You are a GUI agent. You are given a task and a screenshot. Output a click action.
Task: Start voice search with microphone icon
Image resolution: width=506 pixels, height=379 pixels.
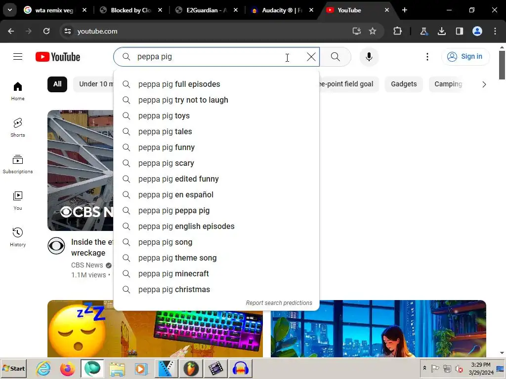coord(369,57)
